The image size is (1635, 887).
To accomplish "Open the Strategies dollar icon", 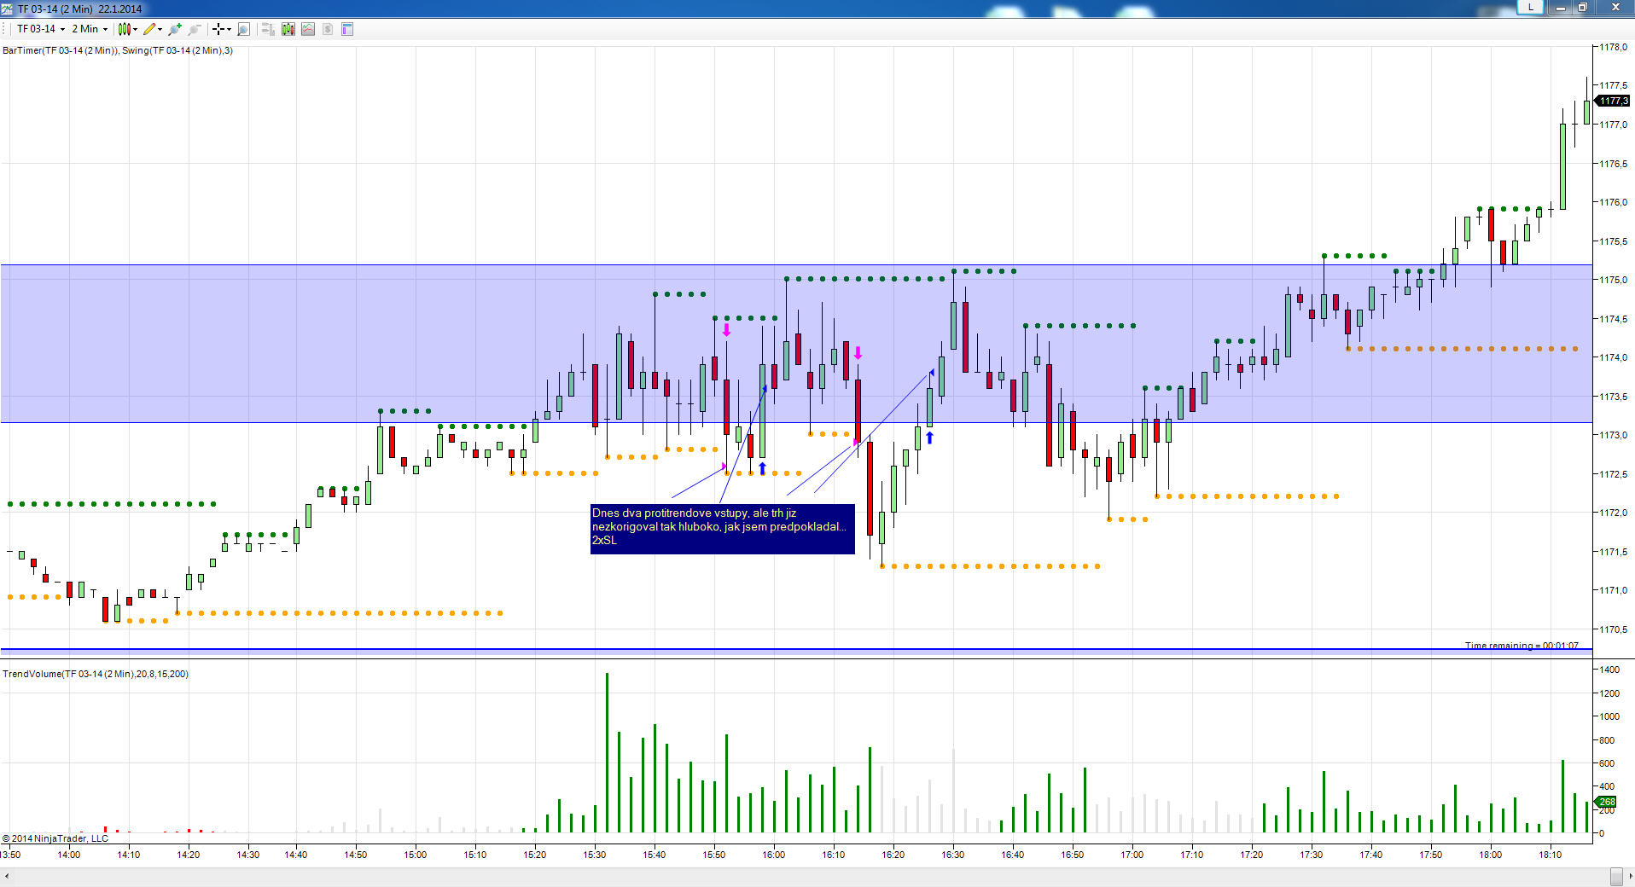I will point(328,29).
